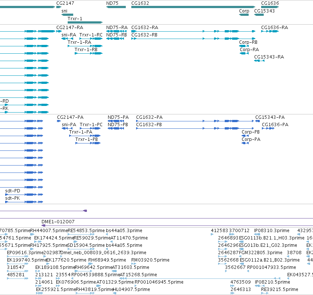Click the CG1632 gene name
This screenshot has width=313, height=295.
click(140, 3)
